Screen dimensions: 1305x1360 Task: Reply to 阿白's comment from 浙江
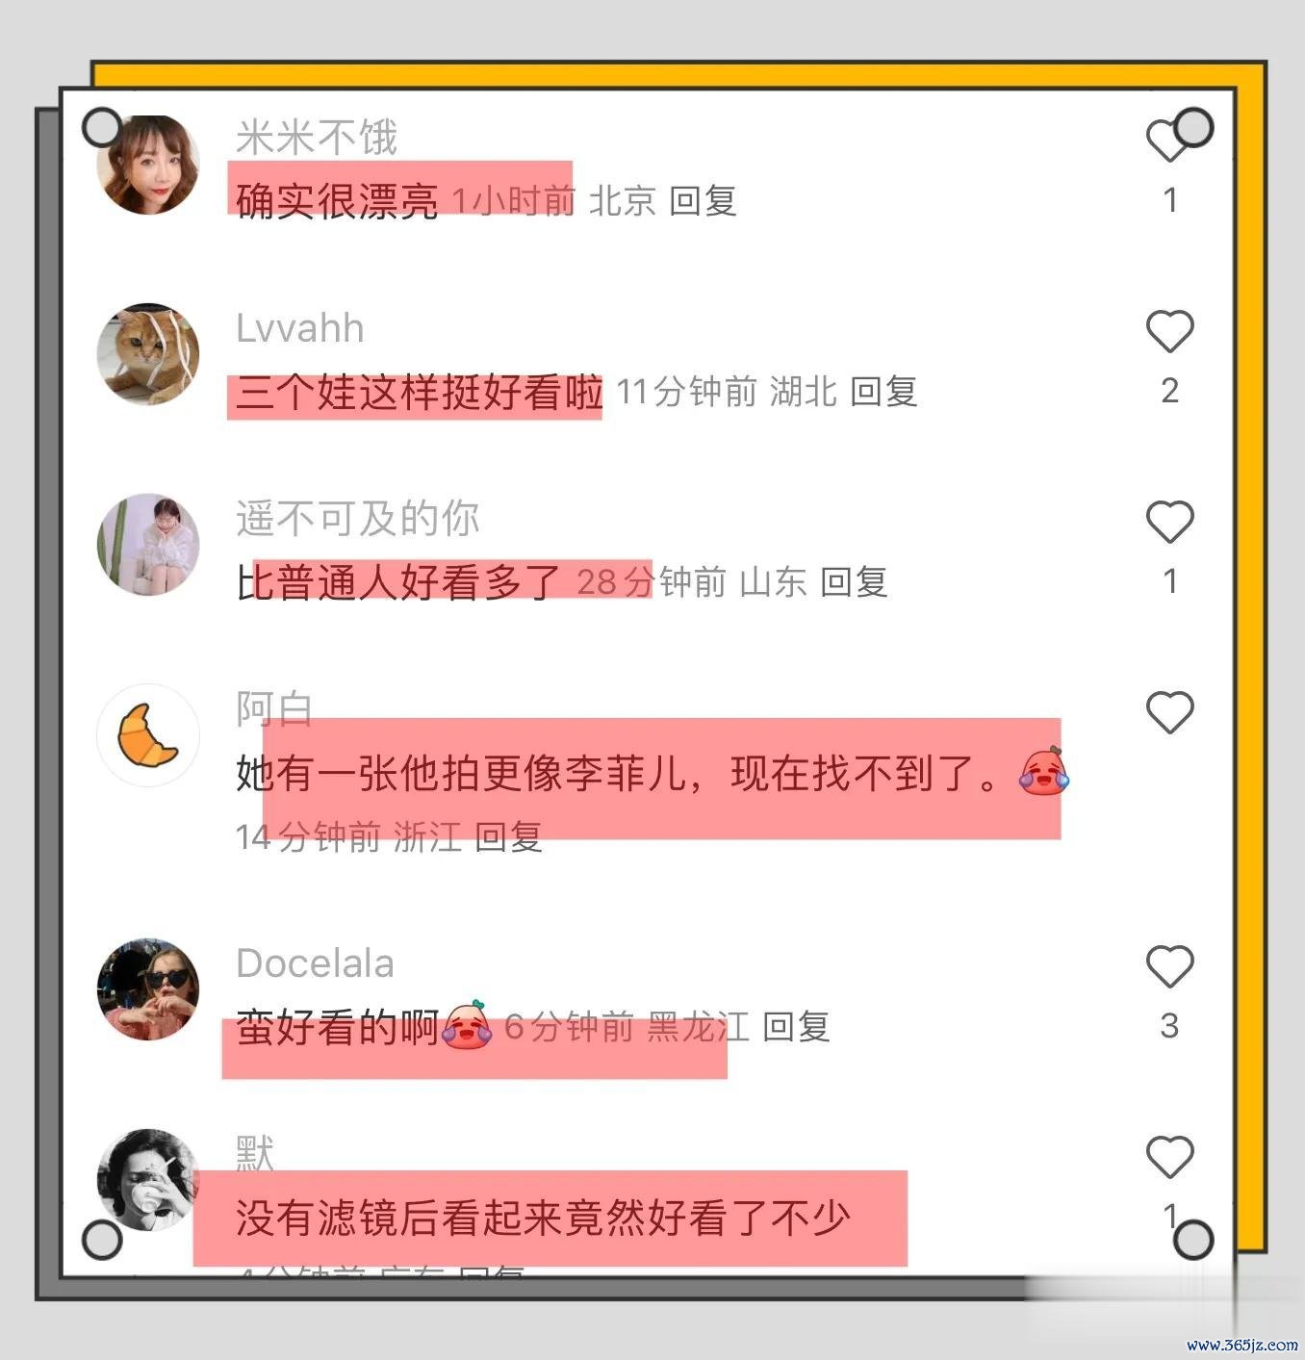(x=509, y=836)
